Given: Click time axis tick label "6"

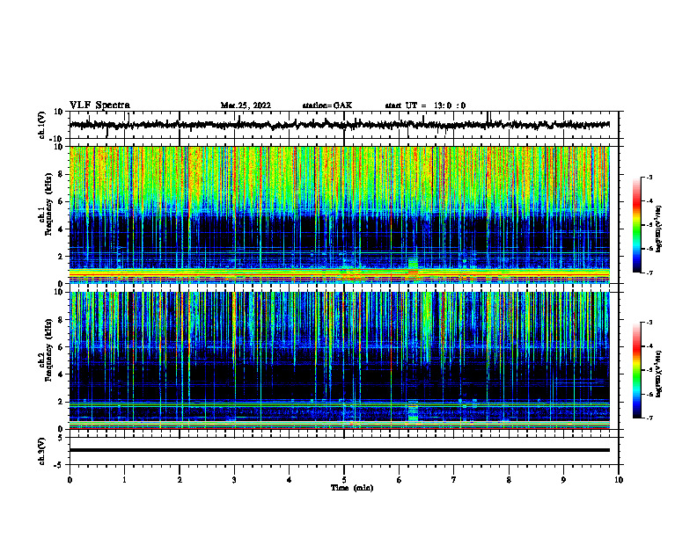Looking at the screenshot, I should coord(400,480).
